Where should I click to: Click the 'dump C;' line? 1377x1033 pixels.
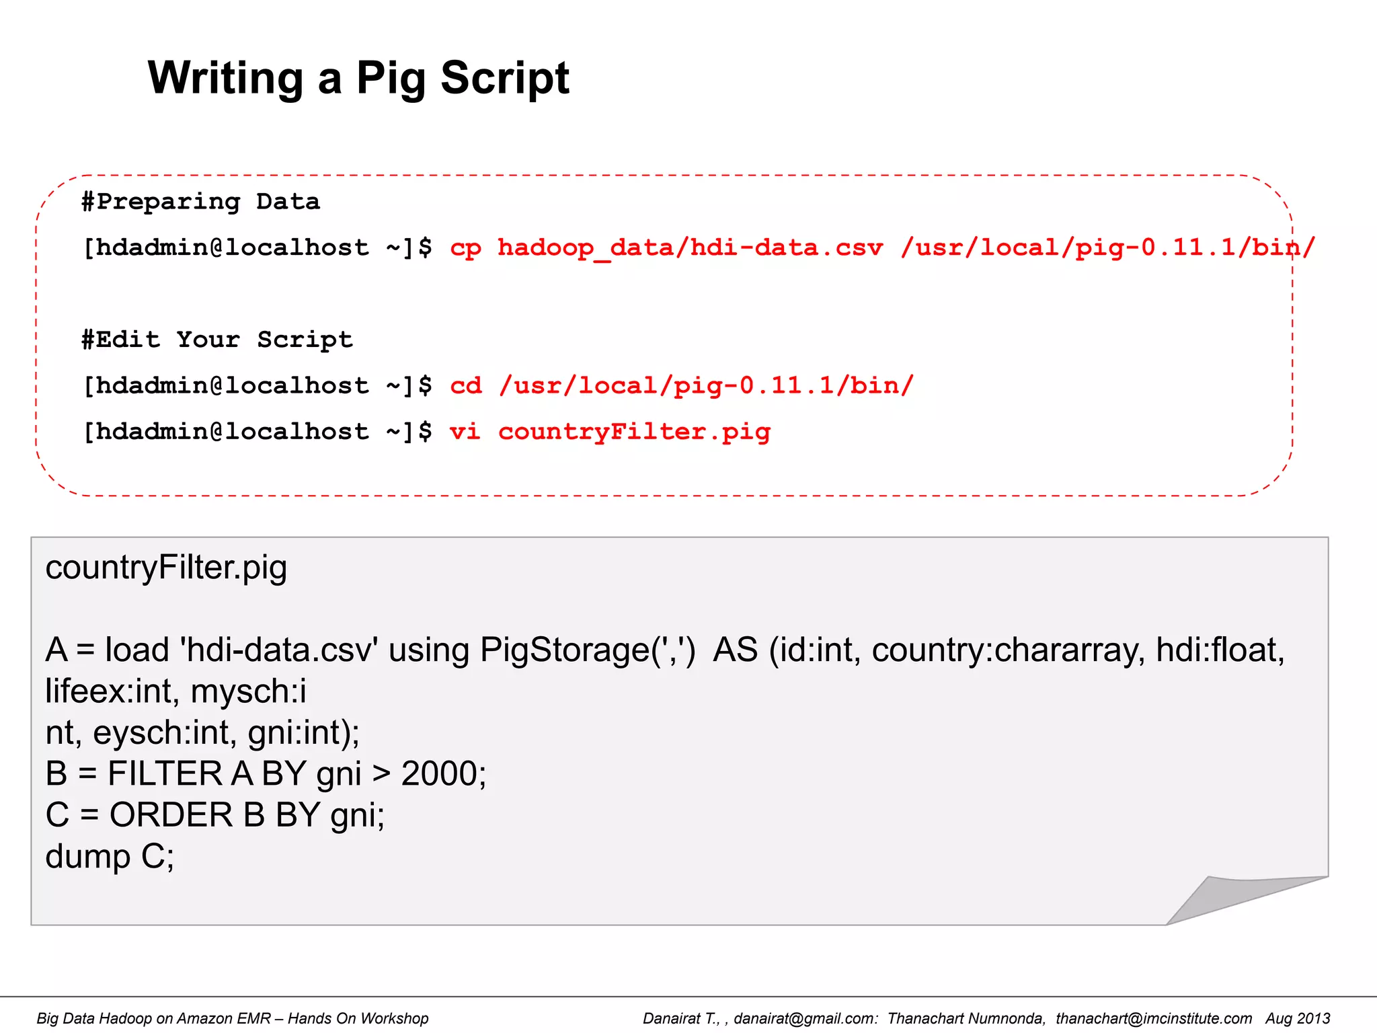pyautogui.click(x=110, y=857)
